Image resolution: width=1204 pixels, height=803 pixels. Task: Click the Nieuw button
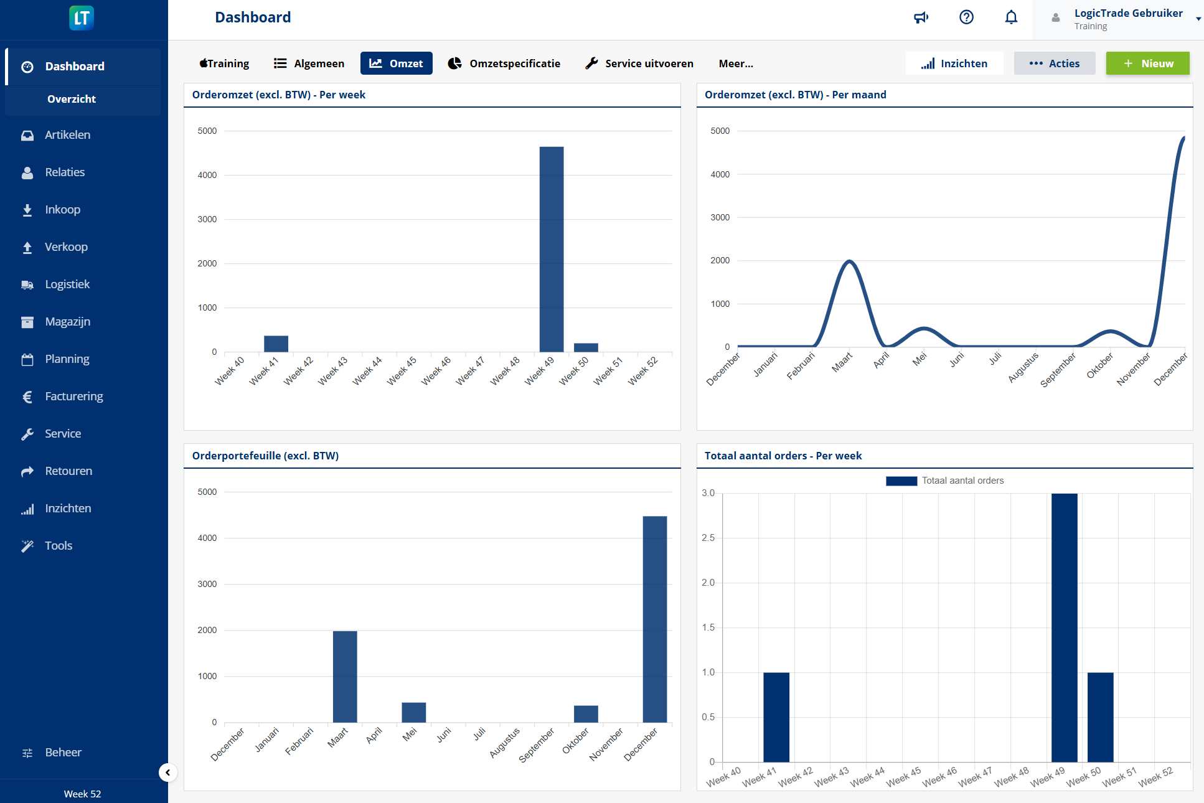[x=1147, y=63]
